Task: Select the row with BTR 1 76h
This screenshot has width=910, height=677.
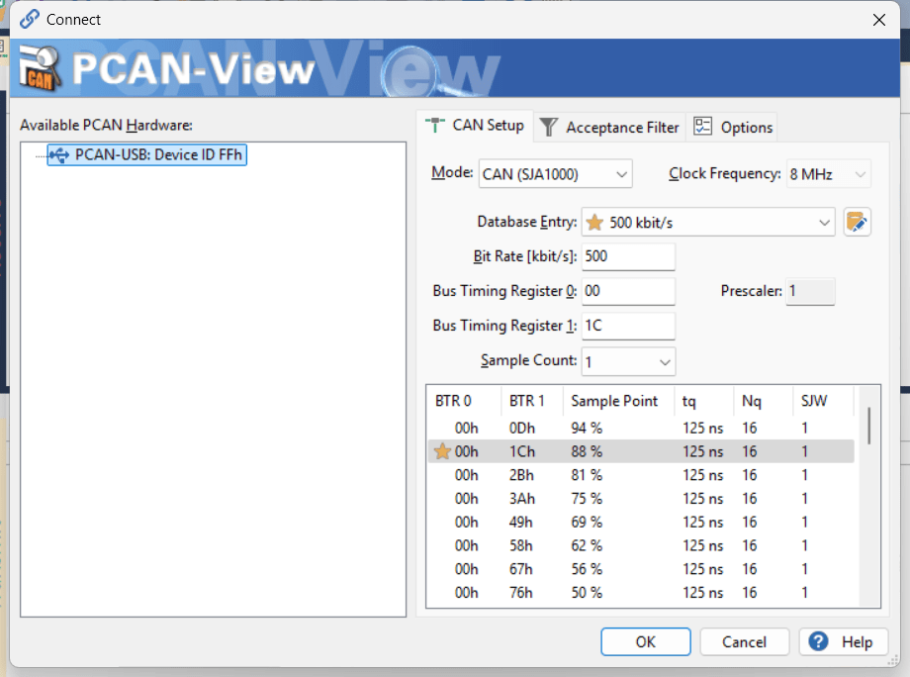Action: pyautogui.click(x=641, y=592)
